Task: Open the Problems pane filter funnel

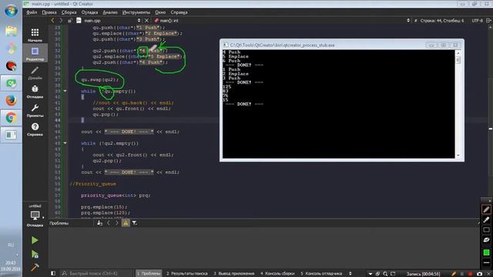Action: 134,223
